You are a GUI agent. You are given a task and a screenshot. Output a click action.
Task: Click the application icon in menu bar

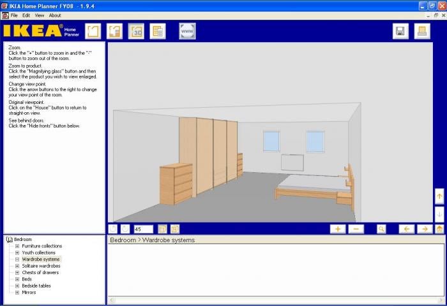(5, 15)
